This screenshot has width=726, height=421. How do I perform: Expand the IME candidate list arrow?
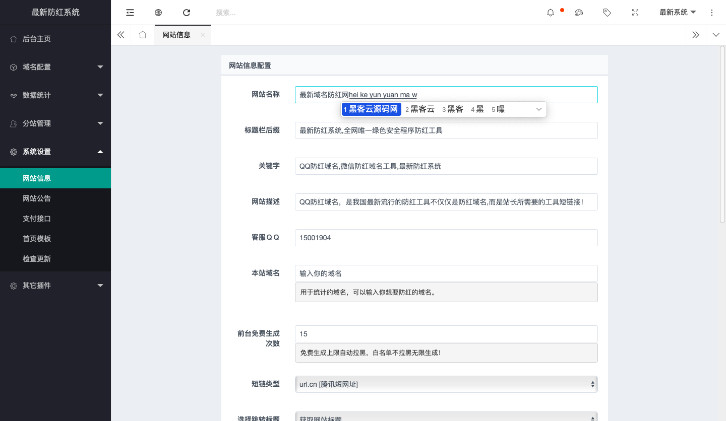pyautogui.click(x=538, y=109)
